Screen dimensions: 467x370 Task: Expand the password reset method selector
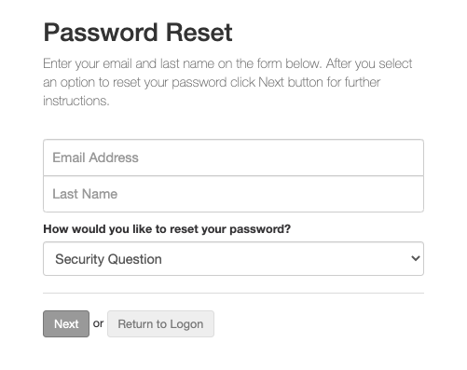[233, 258]
